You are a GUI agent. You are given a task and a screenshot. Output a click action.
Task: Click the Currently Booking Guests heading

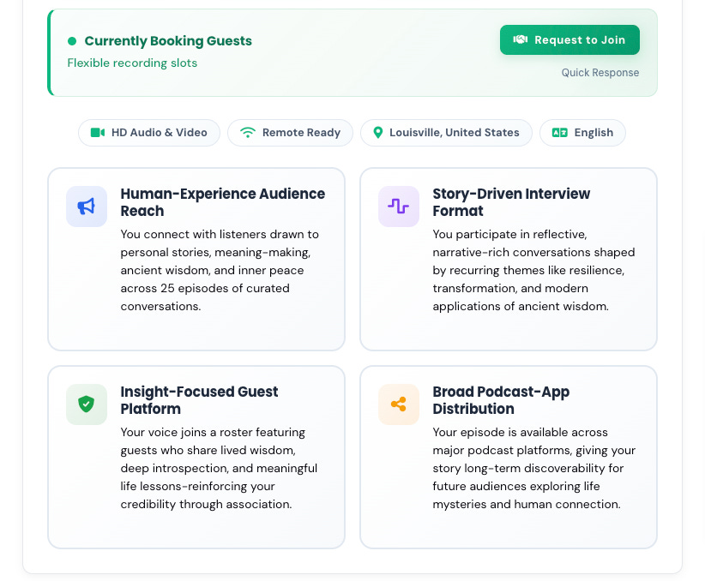(168, 41)
